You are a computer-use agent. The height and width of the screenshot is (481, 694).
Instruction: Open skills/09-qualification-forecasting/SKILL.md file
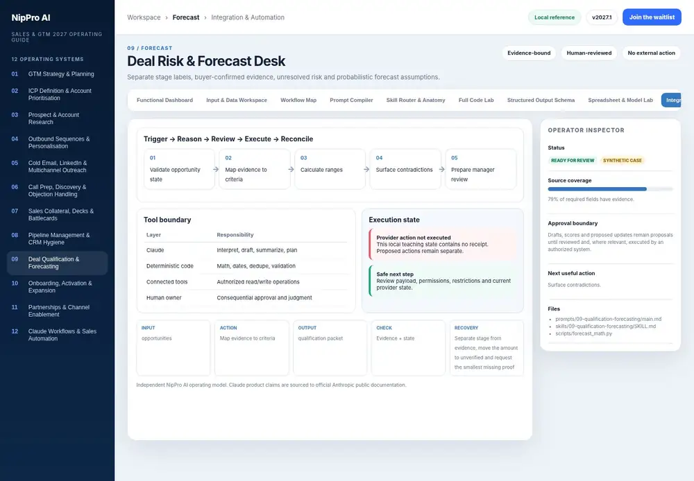(x=606, y=326)
